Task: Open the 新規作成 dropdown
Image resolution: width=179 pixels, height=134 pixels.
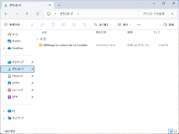Action: click(13, 25)
